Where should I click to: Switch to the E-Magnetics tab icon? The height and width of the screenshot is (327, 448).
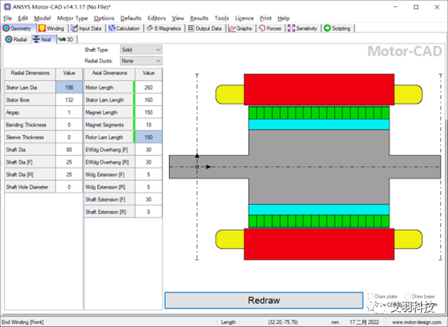point(149,28)
